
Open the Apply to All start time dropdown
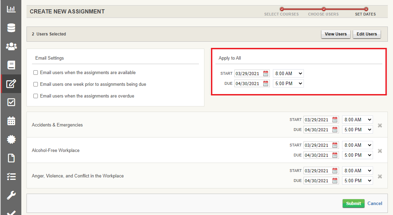(288, 73)
